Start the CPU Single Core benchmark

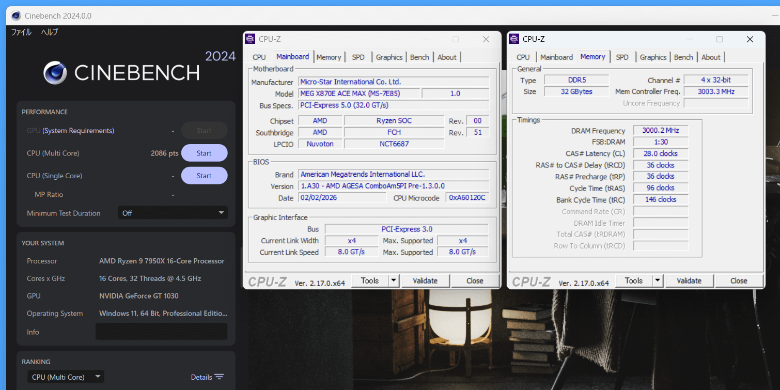tap(204, 176)
